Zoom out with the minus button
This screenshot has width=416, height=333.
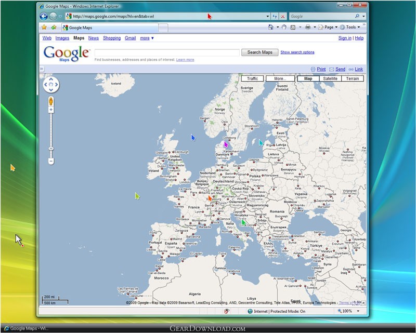(51, 161)
